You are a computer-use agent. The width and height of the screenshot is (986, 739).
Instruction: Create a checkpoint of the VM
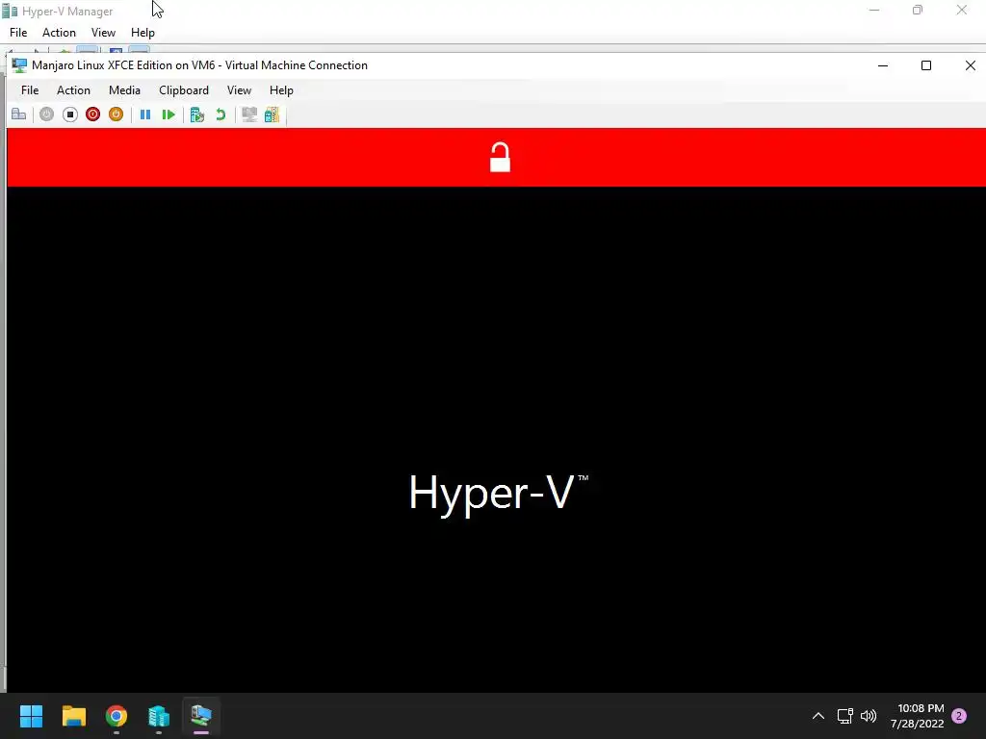pos(197,115)
